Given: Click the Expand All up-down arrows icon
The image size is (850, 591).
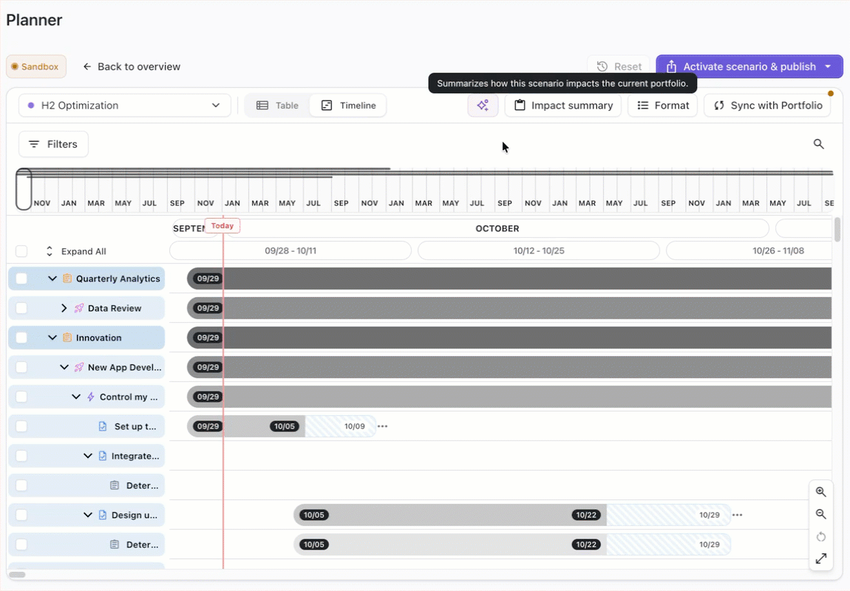Looking at the screenshot, I should coord(50,251).
